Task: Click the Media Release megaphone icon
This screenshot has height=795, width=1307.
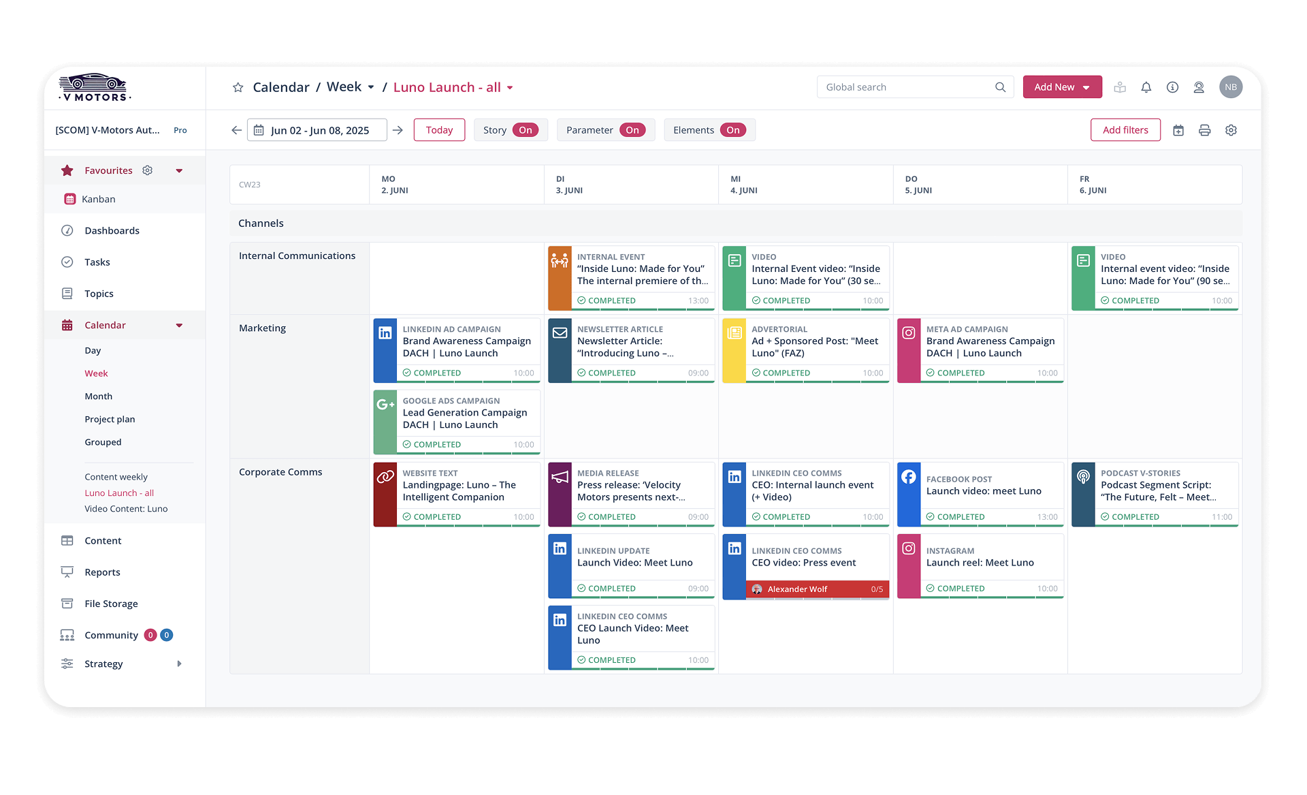Action: (560, 477)
